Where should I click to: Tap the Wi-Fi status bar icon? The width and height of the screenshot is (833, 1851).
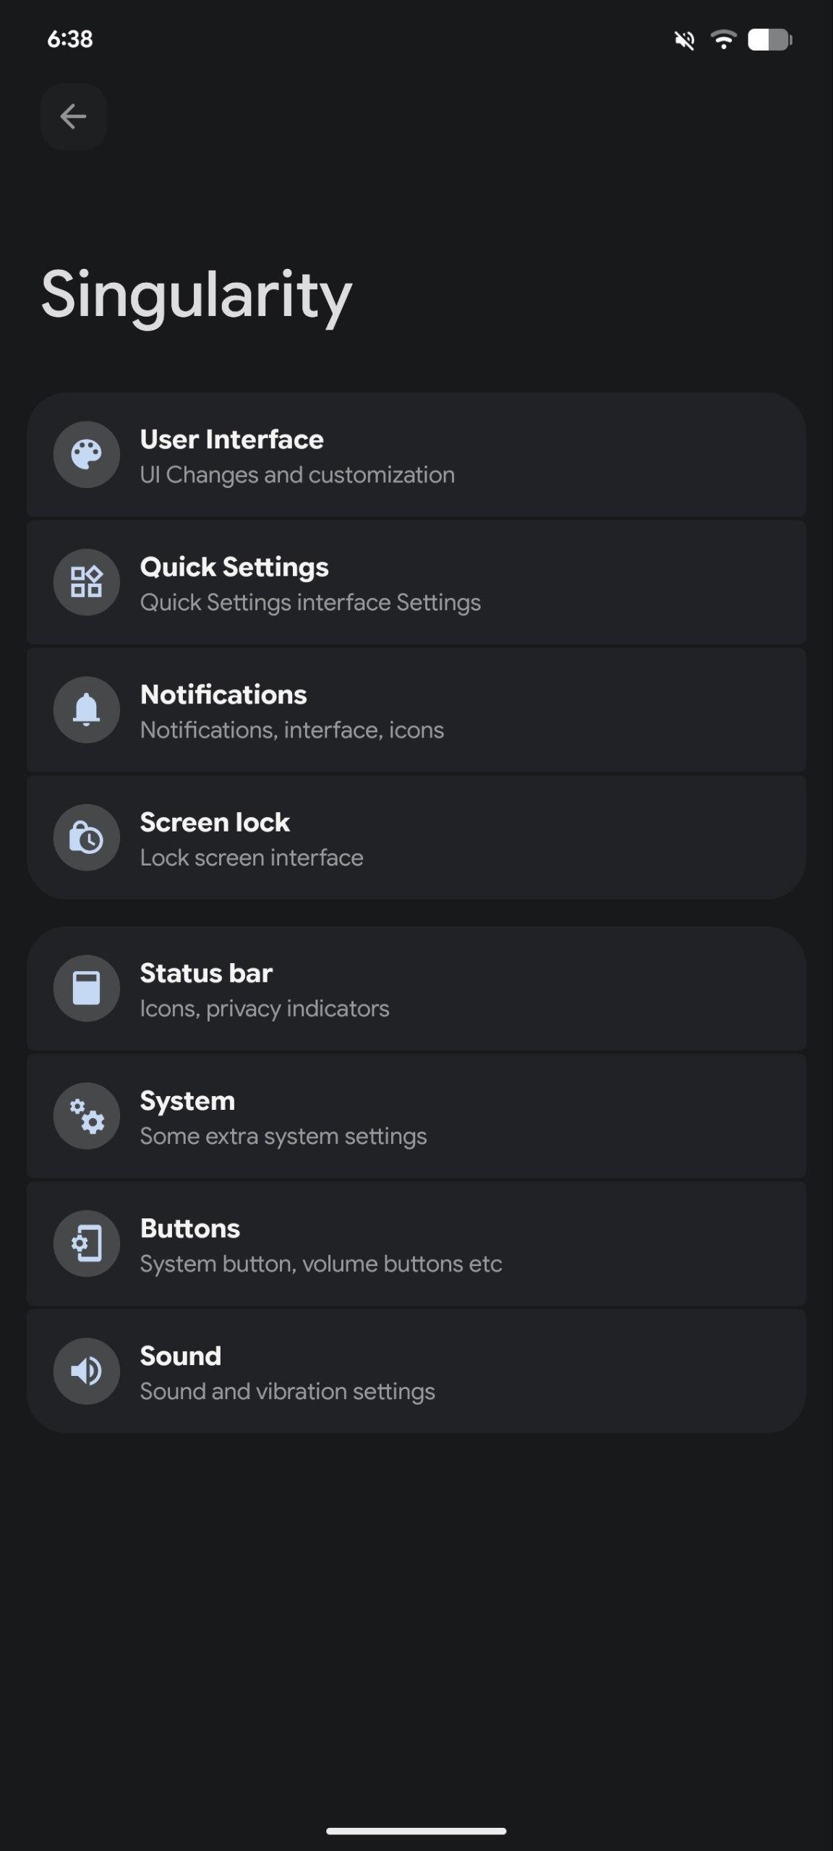point(723,39)
